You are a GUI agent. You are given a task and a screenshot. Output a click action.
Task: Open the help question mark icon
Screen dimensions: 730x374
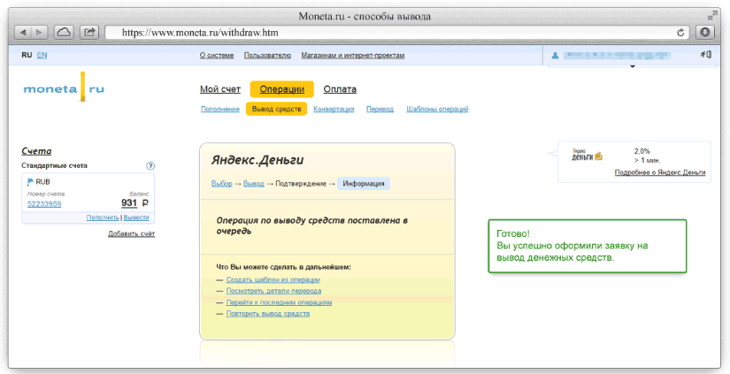(150, 165)
